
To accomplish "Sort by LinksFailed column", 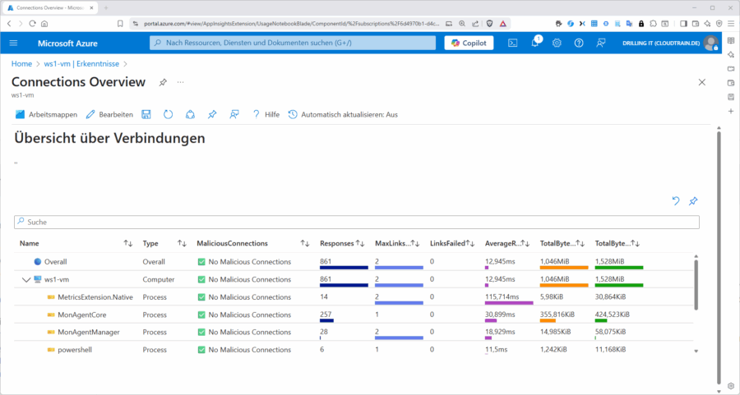I will pyautogui.click(x=470, y=243).
